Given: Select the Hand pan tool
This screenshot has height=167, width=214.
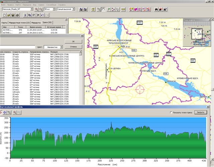Looking at the screenshot, I should coord(103,9).
